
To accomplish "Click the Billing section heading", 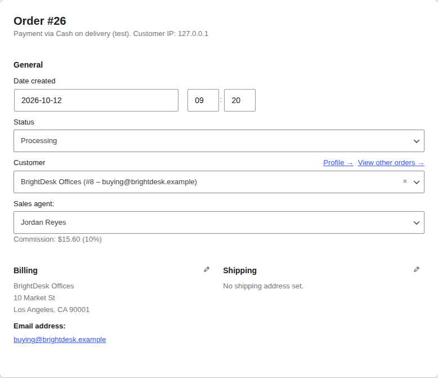I will coord(25,270).
